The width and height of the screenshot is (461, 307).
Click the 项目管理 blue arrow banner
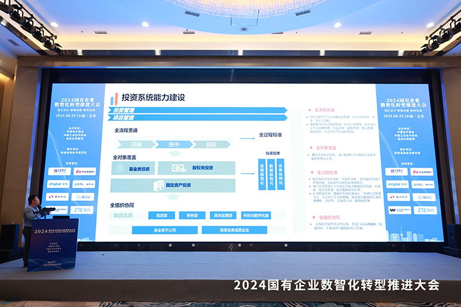pos(197,118)
